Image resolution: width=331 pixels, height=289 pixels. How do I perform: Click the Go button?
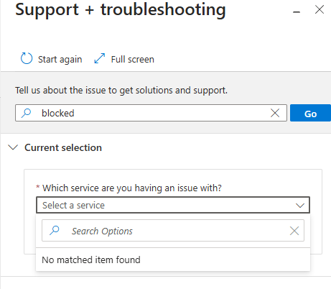point(310,113)
